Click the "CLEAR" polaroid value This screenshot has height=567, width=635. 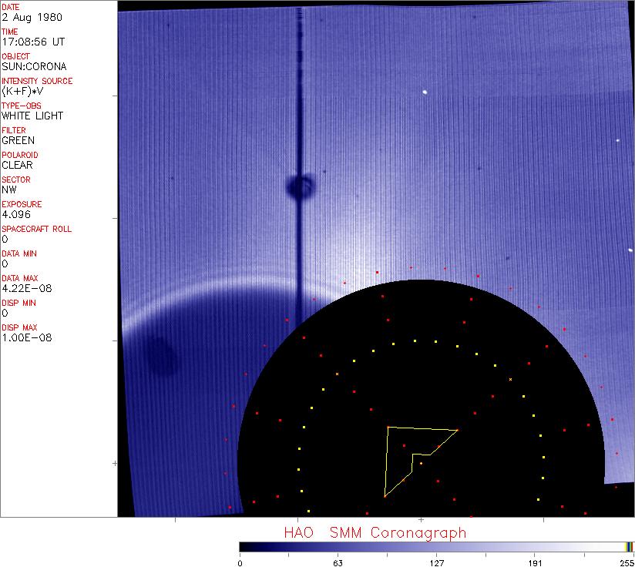[18, 165]
